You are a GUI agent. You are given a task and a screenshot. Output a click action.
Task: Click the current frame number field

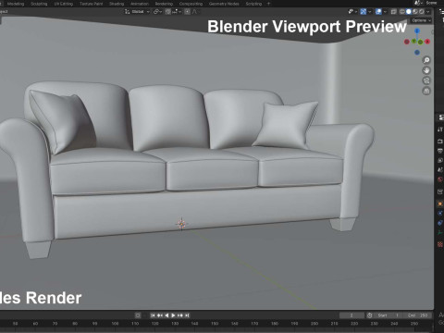[351, 315]
